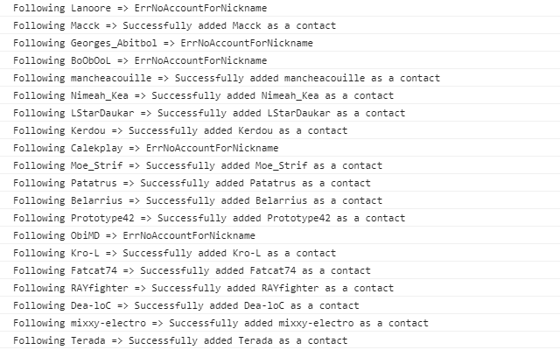Screen dimensions: 560x350
Task: Click the mixxy-electro log entry
Action: click(220, 323)
